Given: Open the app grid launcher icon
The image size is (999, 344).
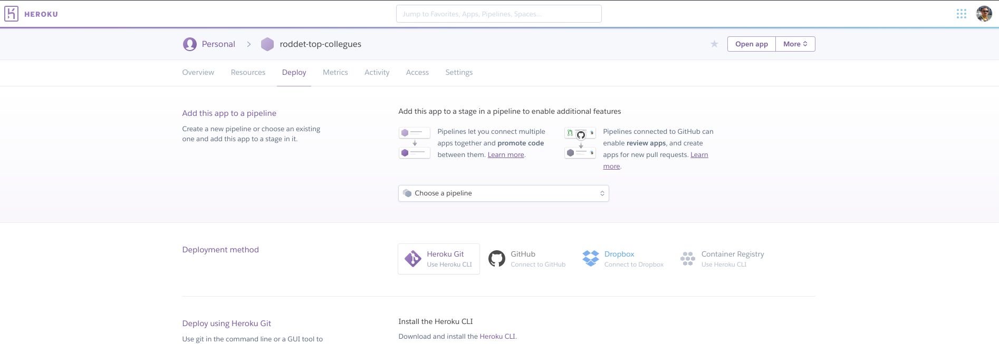Looking at the screenshot, I should [961, 14].
